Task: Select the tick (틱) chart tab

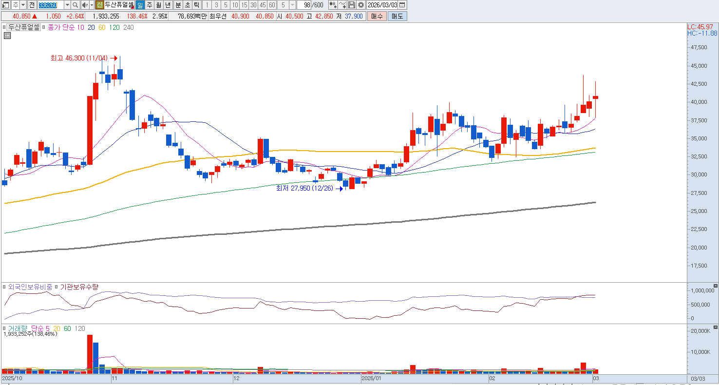Action: pyautogui.click(x=196, y=5)
